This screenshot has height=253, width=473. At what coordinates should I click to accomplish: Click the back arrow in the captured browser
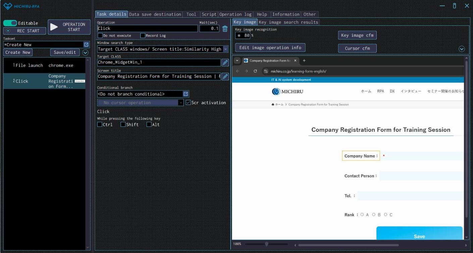point(238,71)
